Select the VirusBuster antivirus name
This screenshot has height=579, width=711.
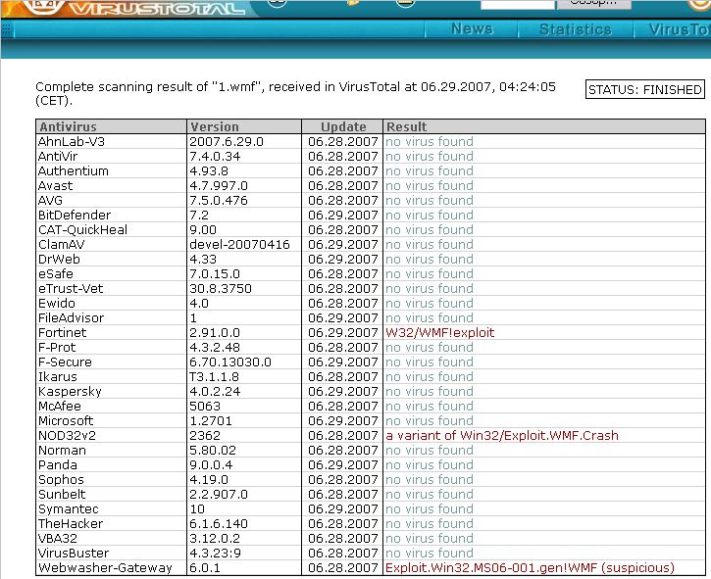74,554
